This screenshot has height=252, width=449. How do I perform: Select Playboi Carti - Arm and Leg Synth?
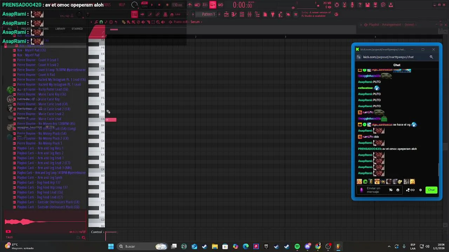[40, 177]
